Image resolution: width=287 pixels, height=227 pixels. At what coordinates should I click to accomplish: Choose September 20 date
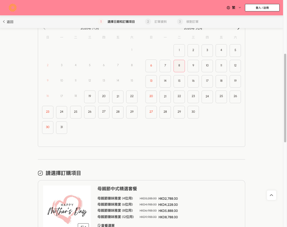(151, 97)
